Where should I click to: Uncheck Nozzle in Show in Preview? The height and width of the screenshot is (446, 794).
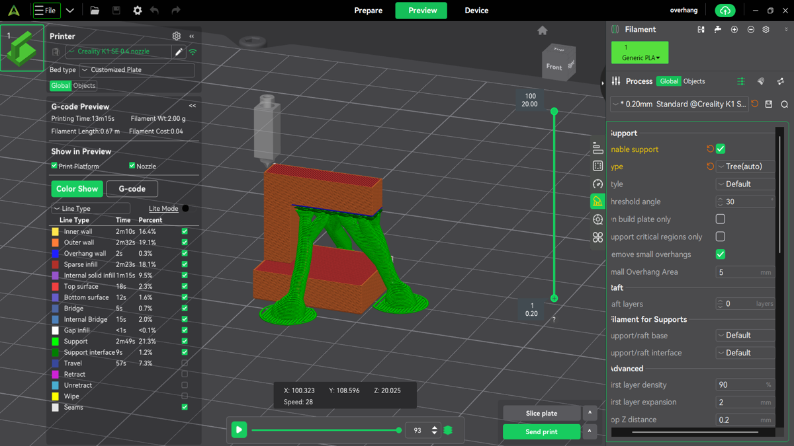132,166
